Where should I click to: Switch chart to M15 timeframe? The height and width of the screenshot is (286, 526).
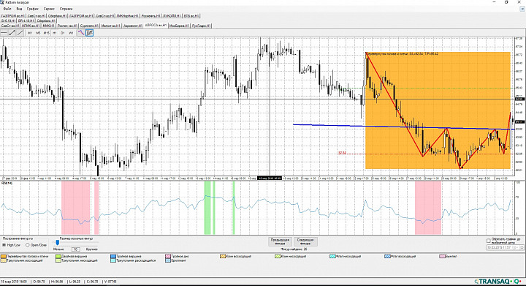tap(46, 33)
